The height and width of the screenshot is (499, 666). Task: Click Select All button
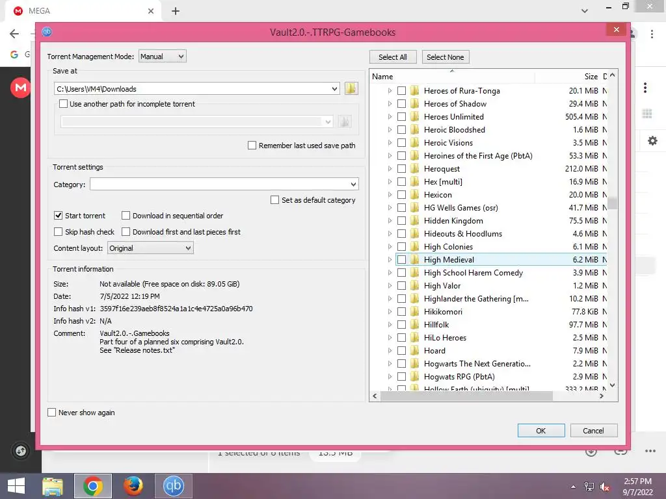(392, 57)
